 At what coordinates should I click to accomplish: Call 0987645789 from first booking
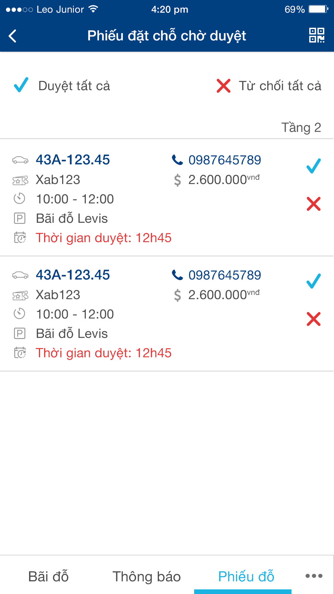tap(224, 160)
